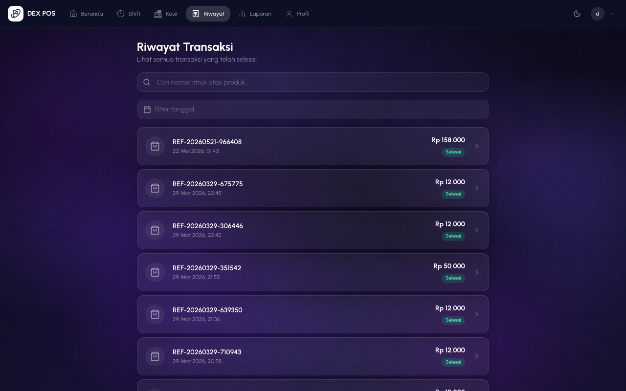
Task: Click date "29 Mar 2026, 22.45"
Action: [x=197, y=194]
